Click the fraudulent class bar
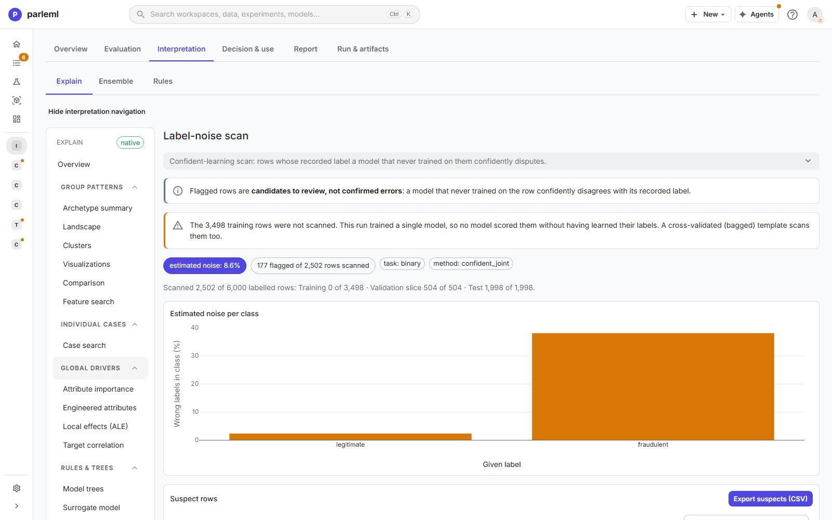 click(x=653, y=386)
